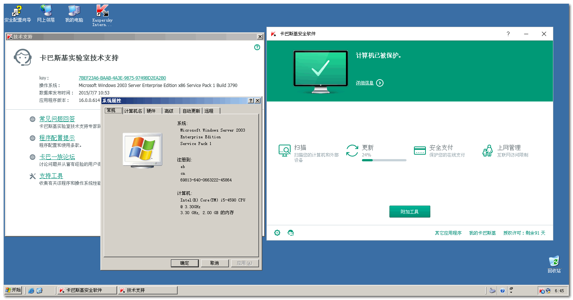Click the 扫描 label in Kaspersky
The height and width of the screenshot is (300, 573).
click(300, 148)
